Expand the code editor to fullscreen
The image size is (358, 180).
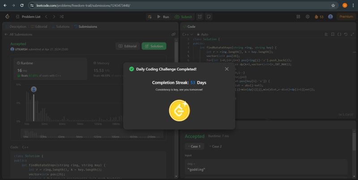click(x=352, y=34)
